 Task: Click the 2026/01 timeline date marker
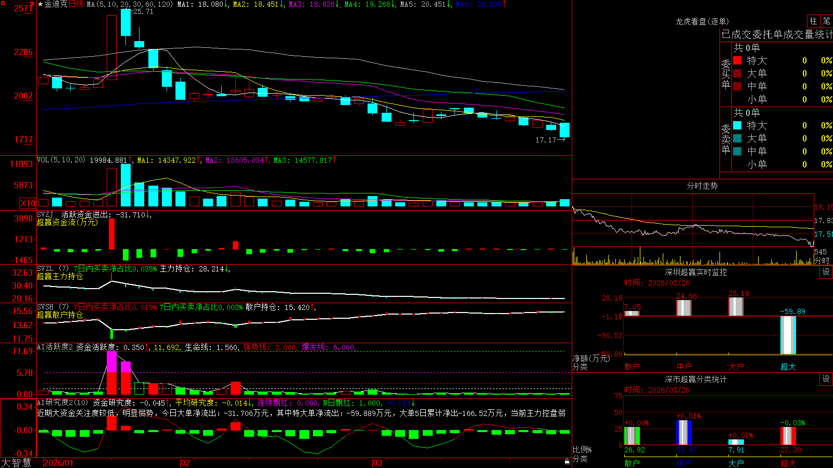click(58, 463)
